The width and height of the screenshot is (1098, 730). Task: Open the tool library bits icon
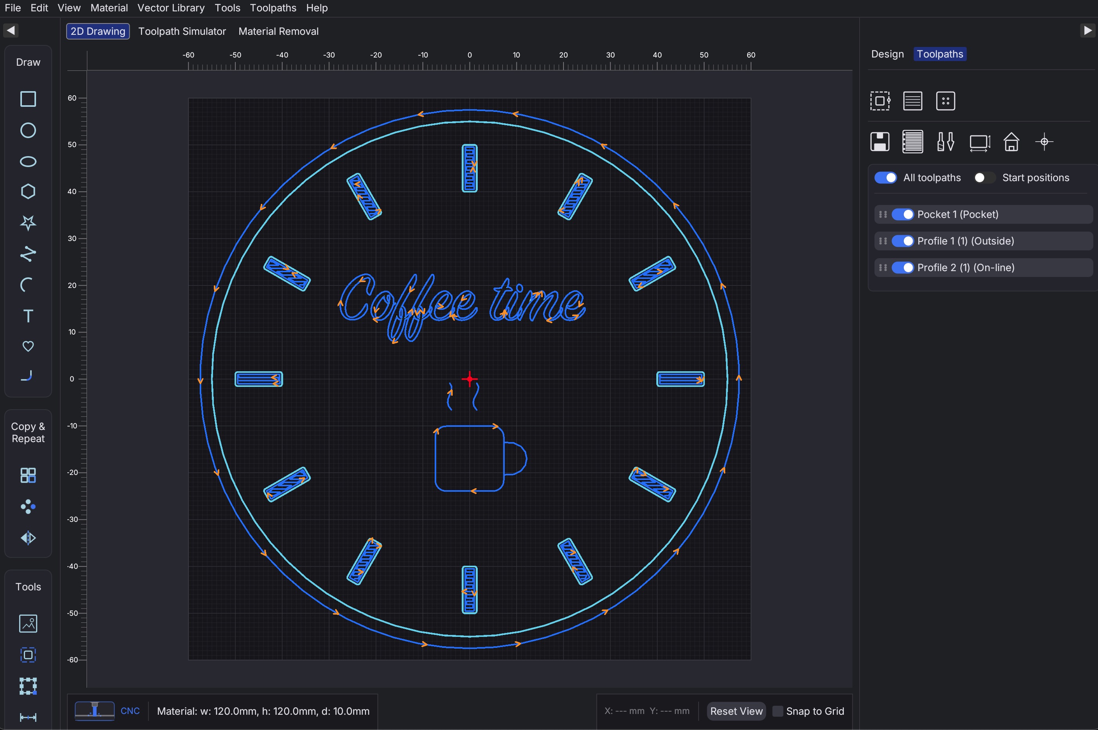click(946, 142)
